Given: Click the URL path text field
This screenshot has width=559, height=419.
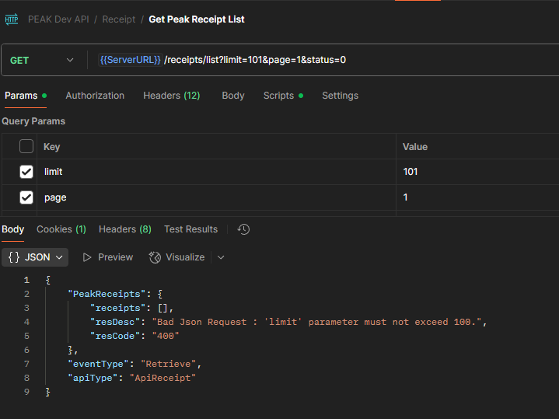Looking at the screenshot, I should [x=255, y=60].
